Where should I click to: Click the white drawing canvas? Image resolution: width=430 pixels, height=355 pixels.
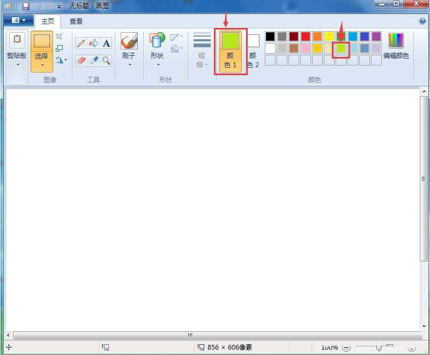tap(212, 210)
